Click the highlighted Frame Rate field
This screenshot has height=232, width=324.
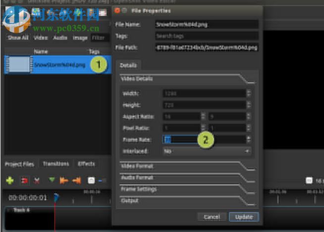(x=180, y=139)
